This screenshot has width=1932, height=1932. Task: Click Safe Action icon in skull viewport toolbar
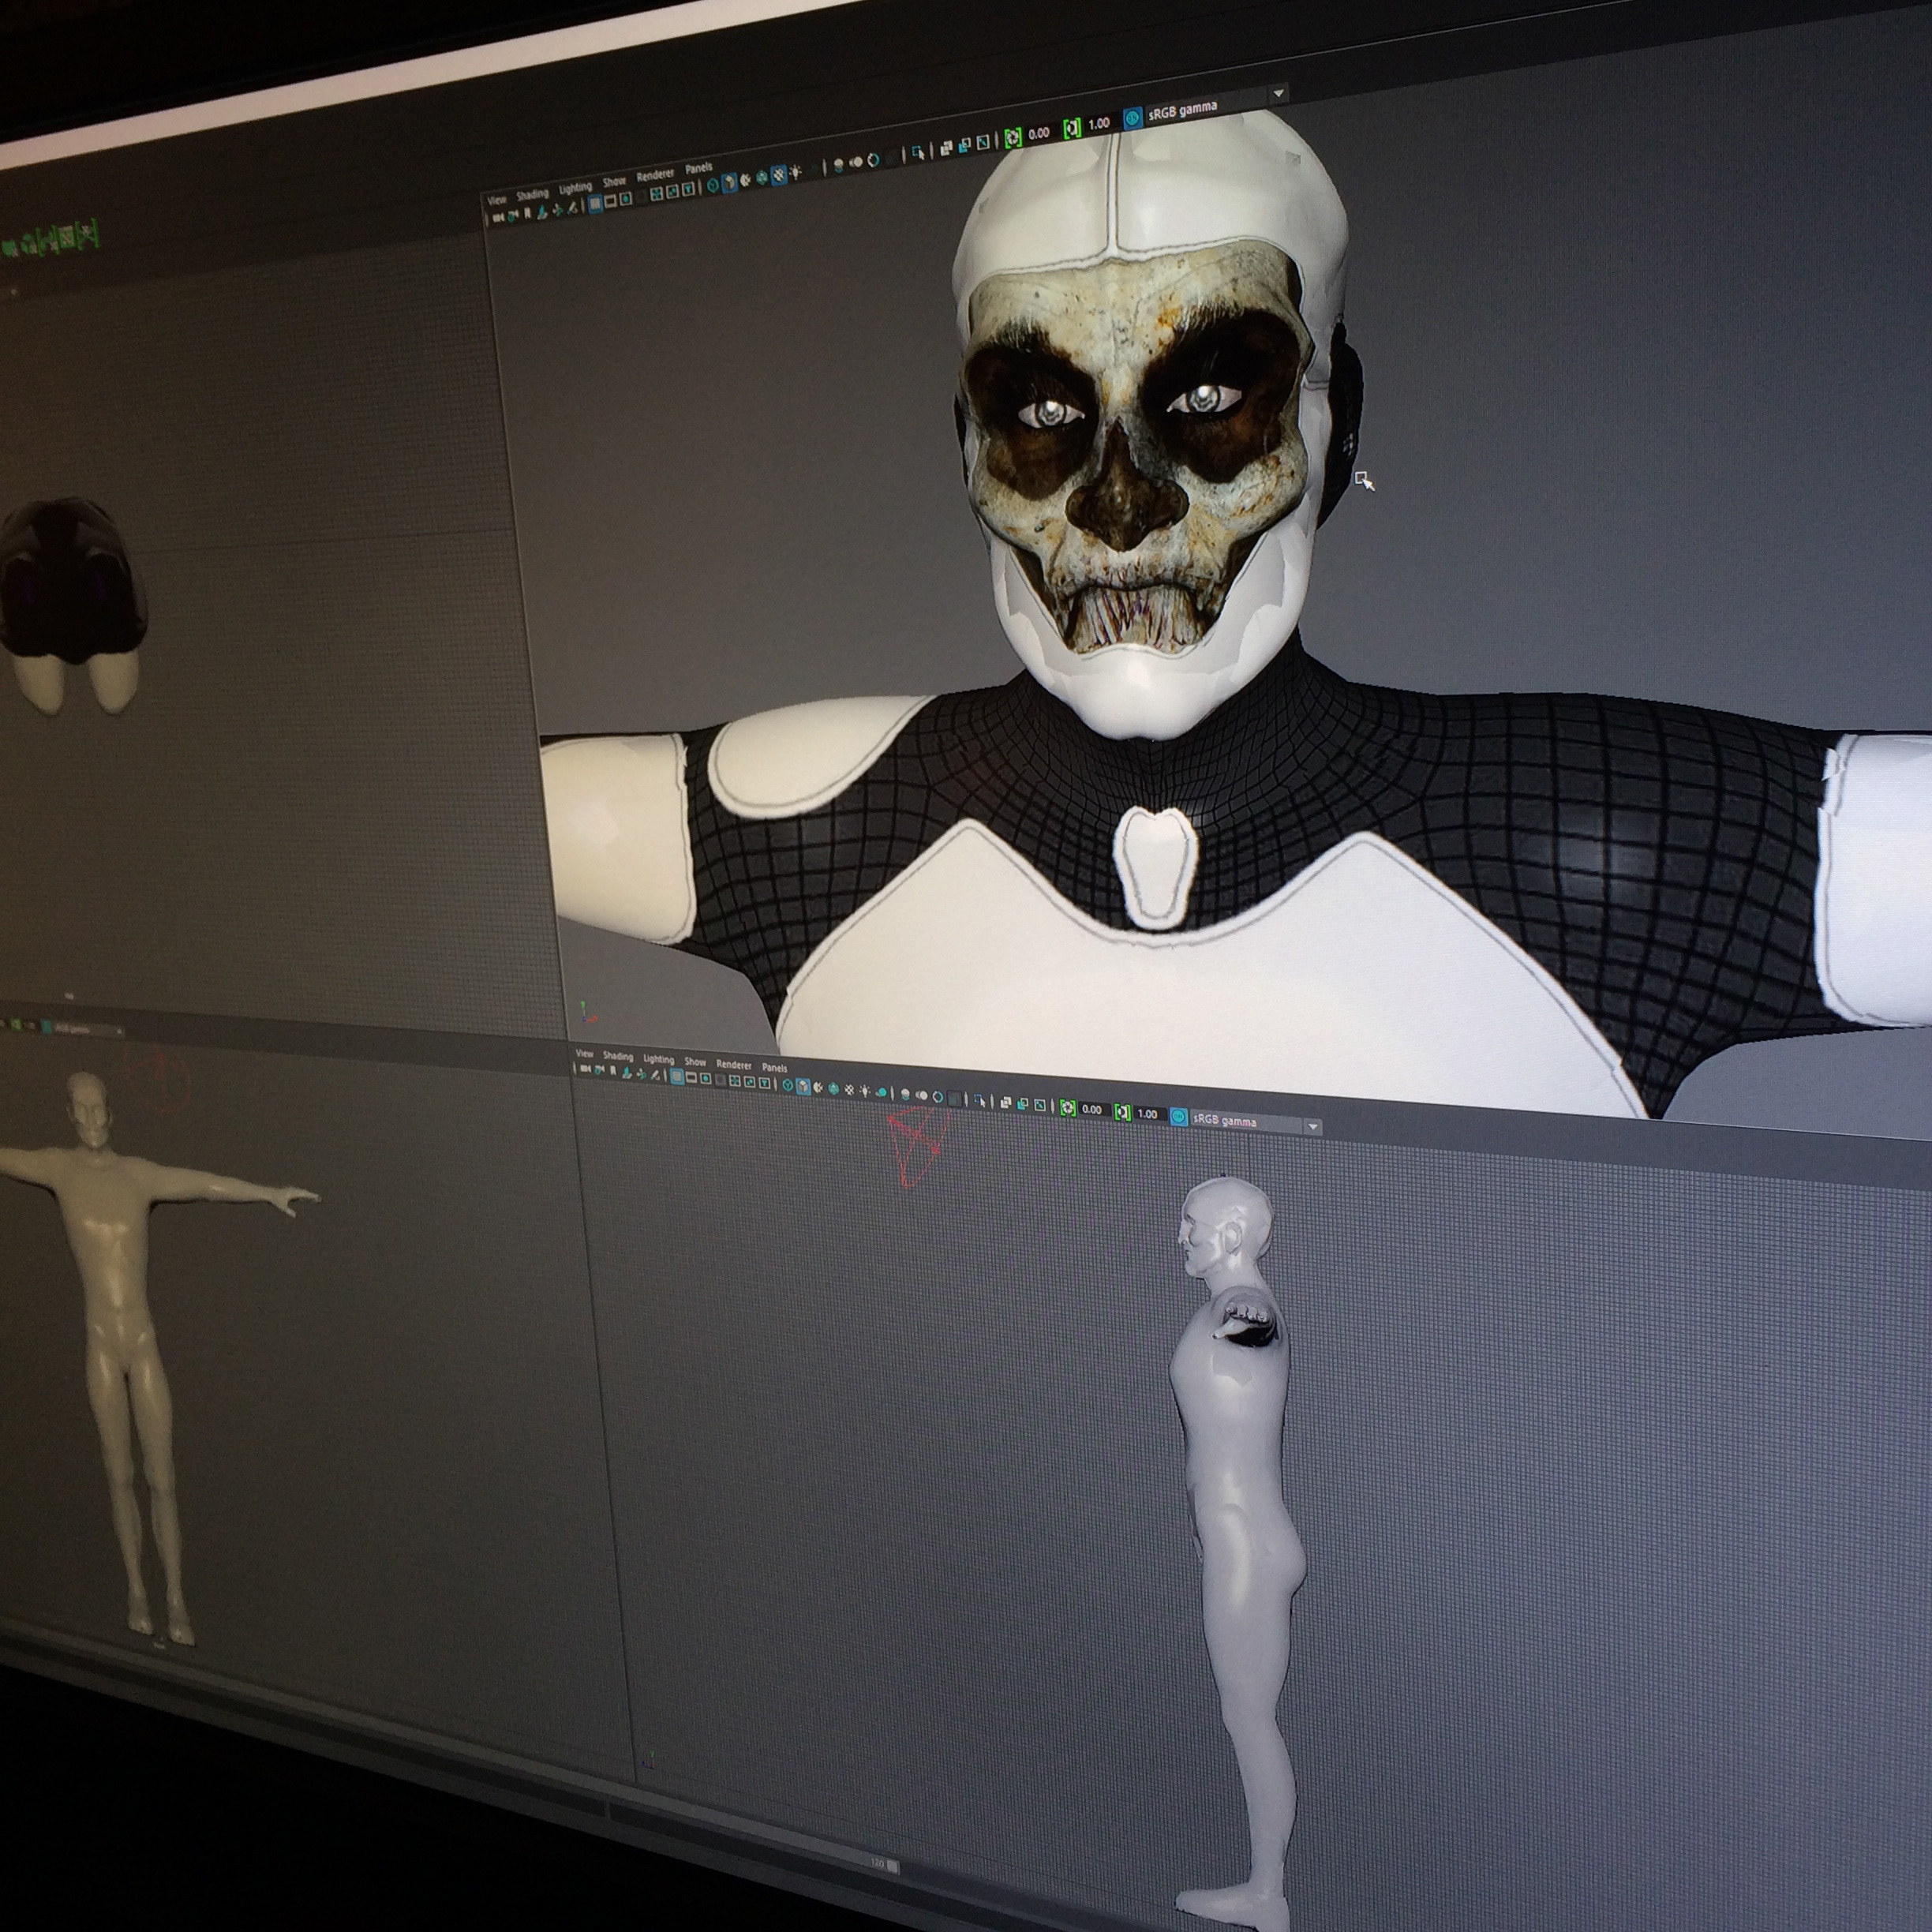coord(672,191)
